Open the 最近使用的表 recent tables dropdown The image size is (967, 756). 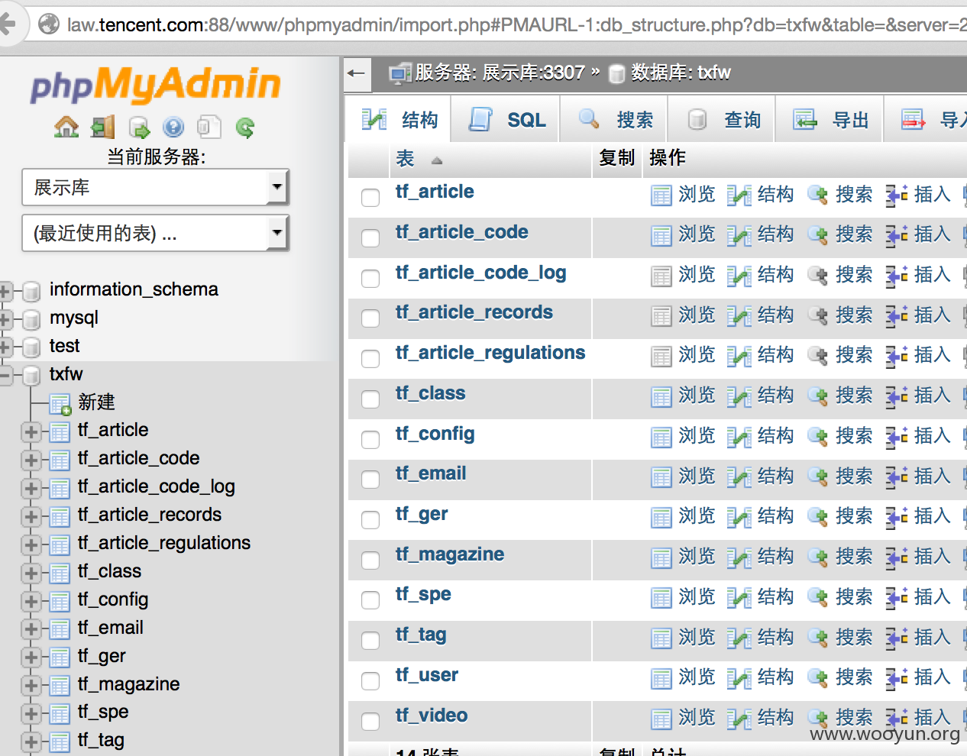pos(156,233)
